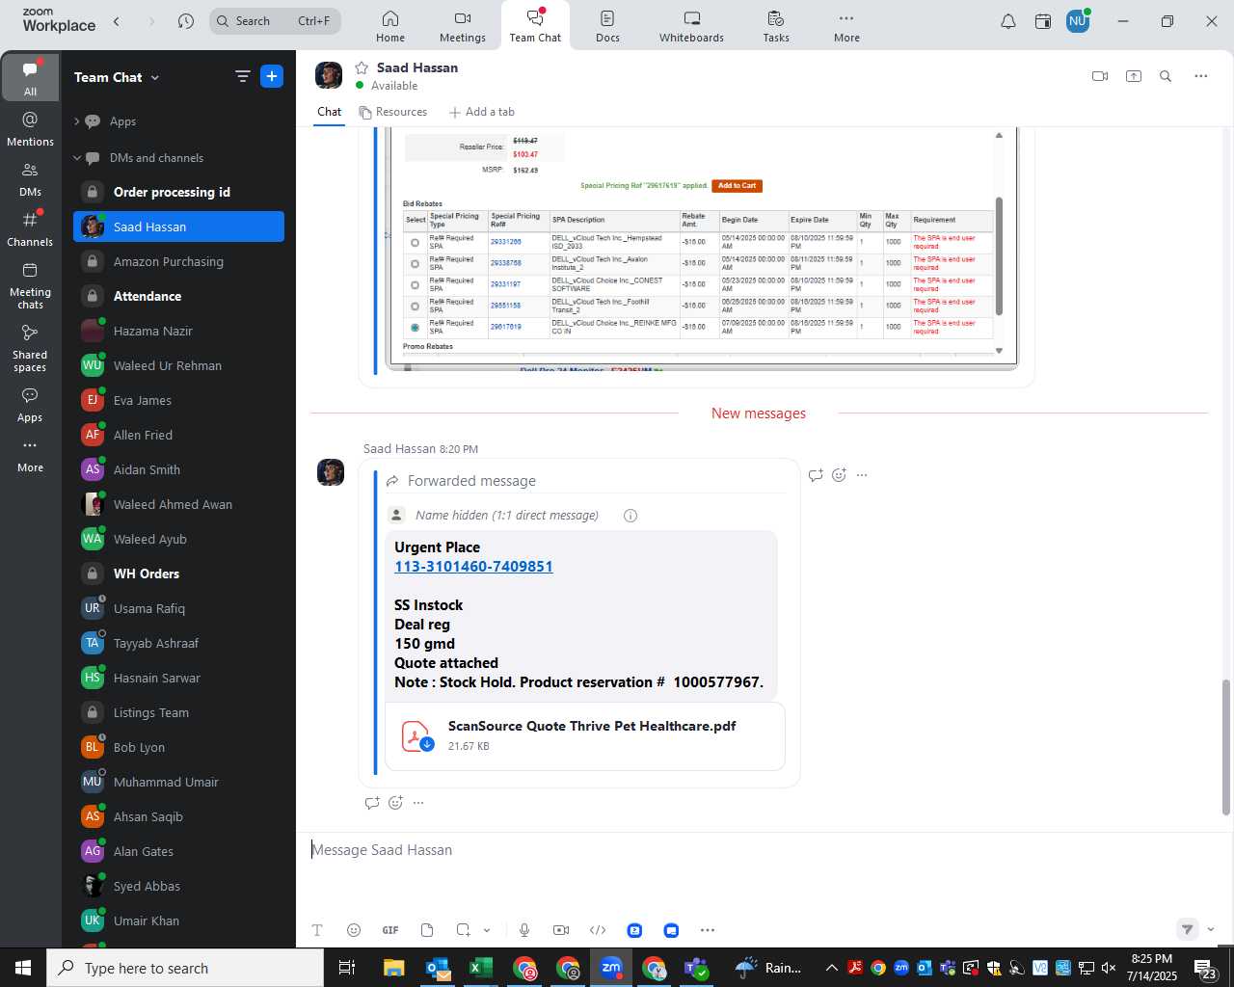Image resolution: width=1234 pixels, height=987 pixels.
Task: Open more options in the chat header
Action: tap(1200, 76)
